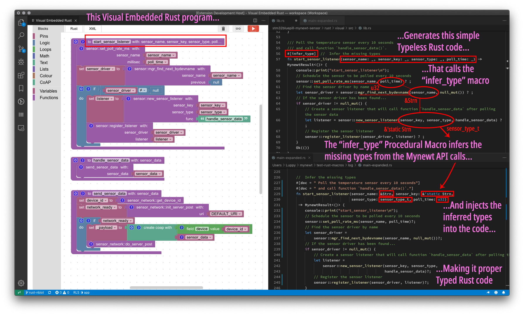Open the DEFAULT_URI dropdown in init_server_post
Screen dimensions: 524x315
pos(226,214)
